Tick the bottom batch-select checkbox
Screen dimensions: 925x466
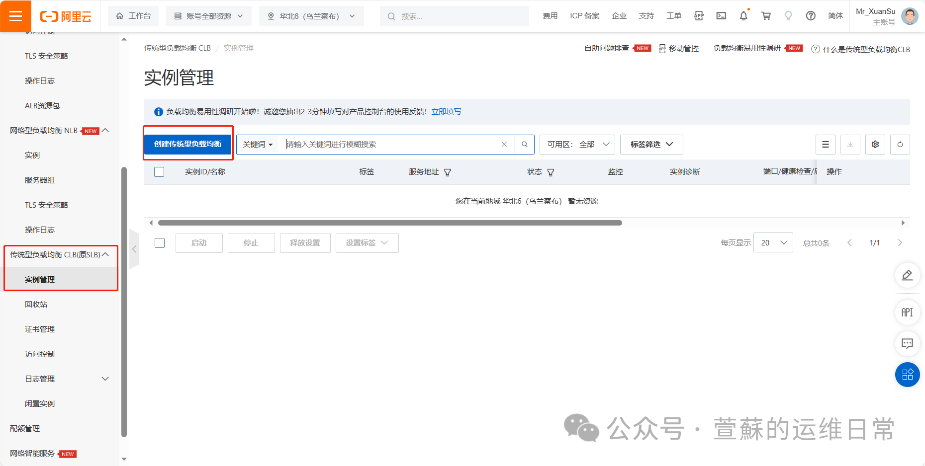coord(160,243)
